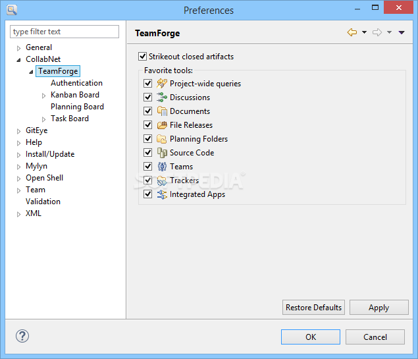The image size is (418, 359).
Task: Toggle Strikeout closed artifacts checkbox
Action: tap(142, 57)
